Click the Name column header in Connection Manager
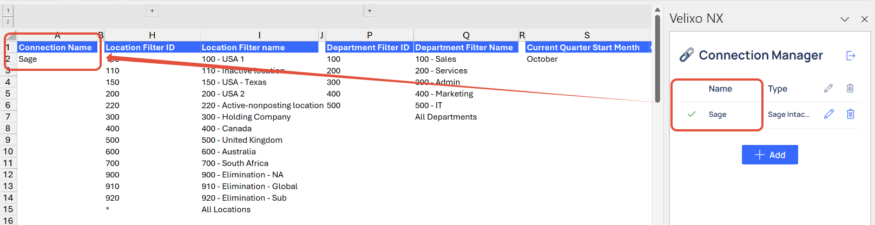This screenshot has height=225, width=875. (720, 89)
